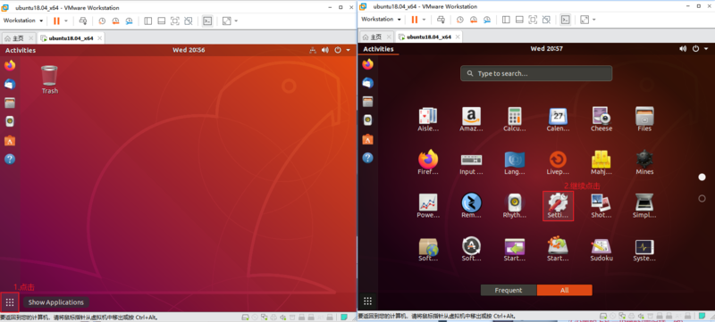
Task: Open Workstation menu in desktop VM window
Action: coord(23,21)
